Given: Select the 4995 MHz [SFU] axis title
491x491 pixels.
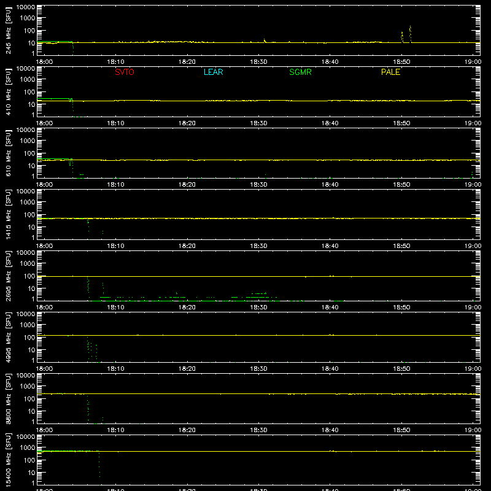Looking at the screenshot, I should tap(8, 338).
